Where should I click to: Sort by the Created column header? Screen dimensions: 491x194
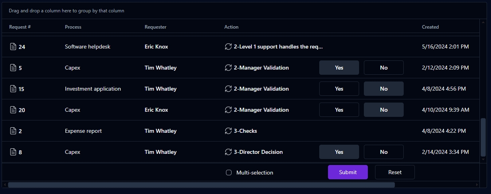[x=430, y=27]
